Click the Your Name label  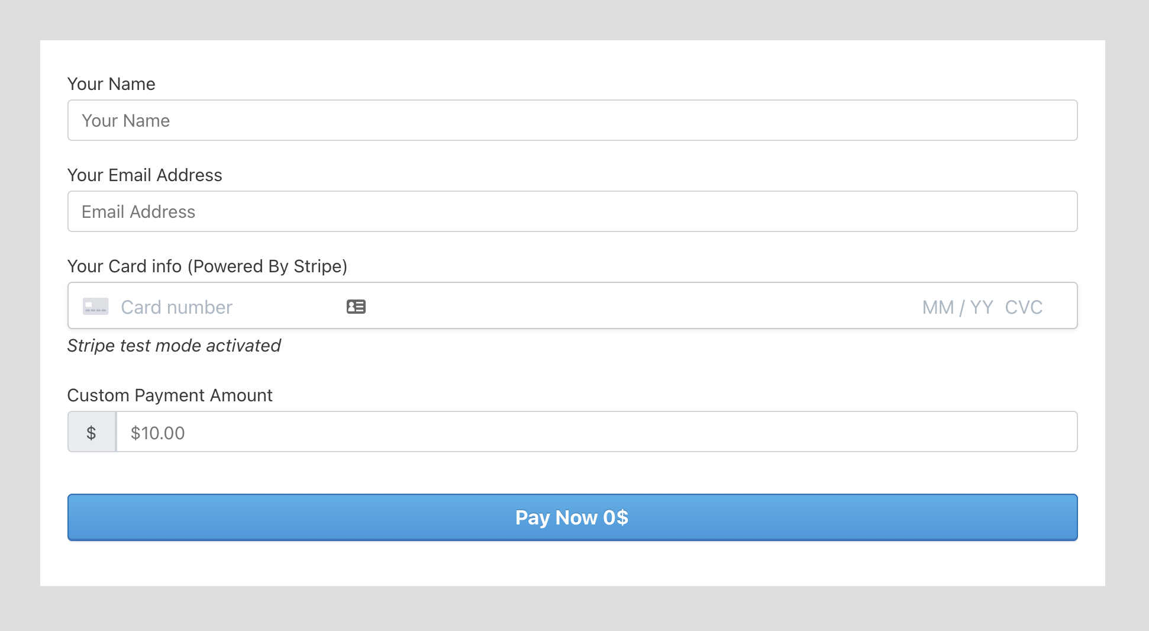(111, 84)
